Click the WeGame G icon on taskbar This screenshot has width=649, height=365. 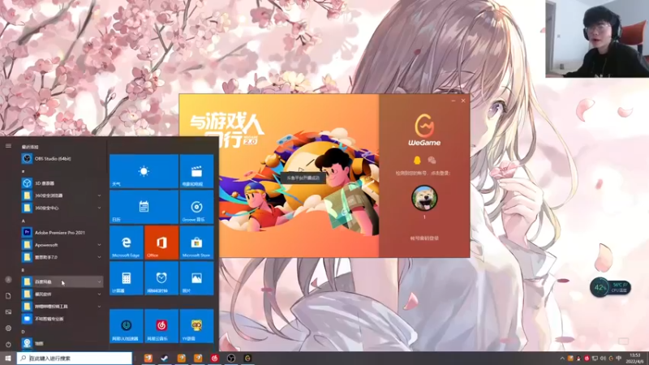click(x=247, y=359)
